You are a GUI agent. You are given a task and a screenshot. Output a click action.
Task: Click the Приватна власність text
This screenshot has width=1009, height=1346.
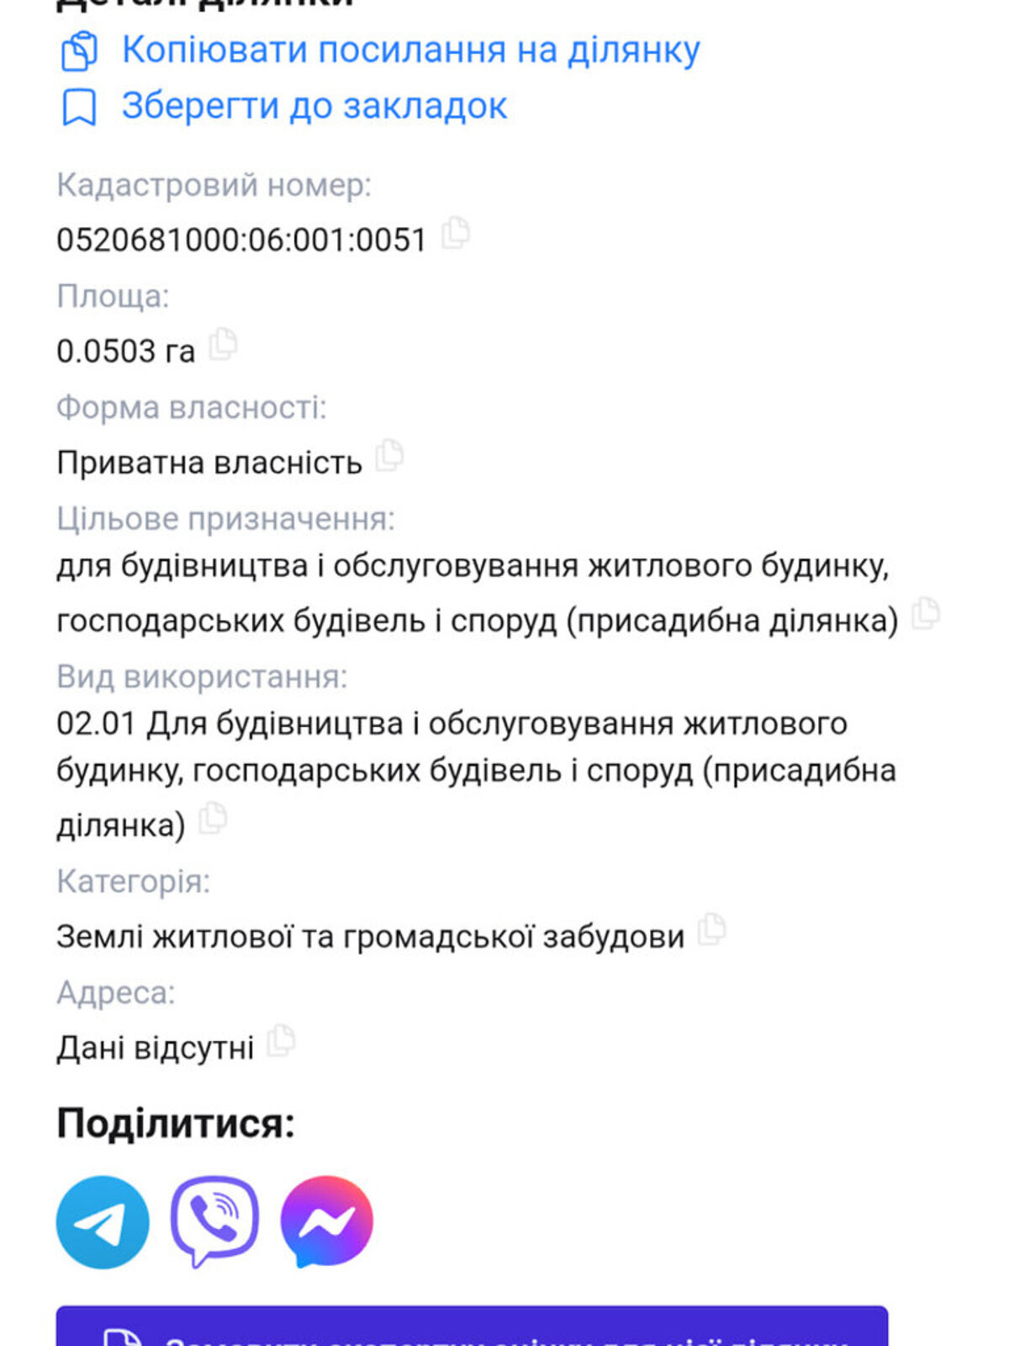tap(209, 463)
